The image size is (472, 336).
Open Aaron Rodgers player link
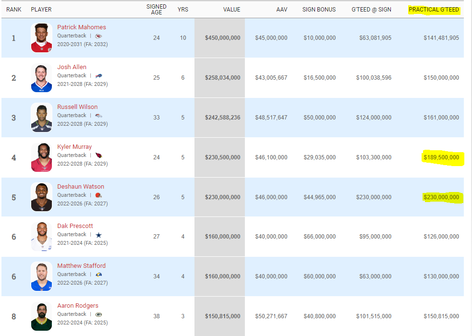[78, 306]
